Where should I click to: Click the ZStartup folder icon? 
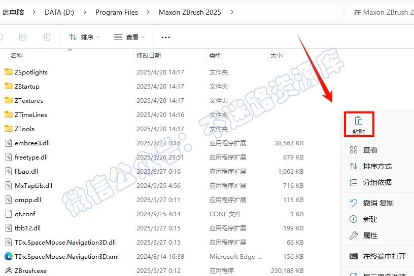tap(9, 86)
